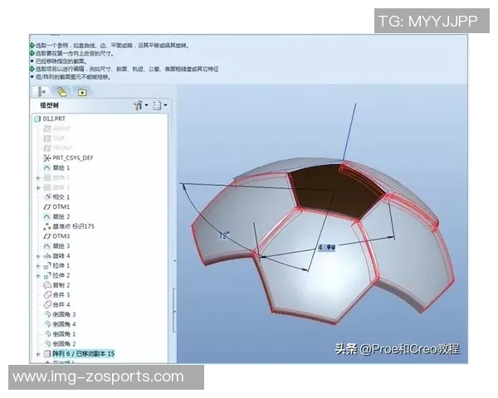498x398 pixels.
Task: Switch to the Model Tree tab
Action: click(41, 91)
